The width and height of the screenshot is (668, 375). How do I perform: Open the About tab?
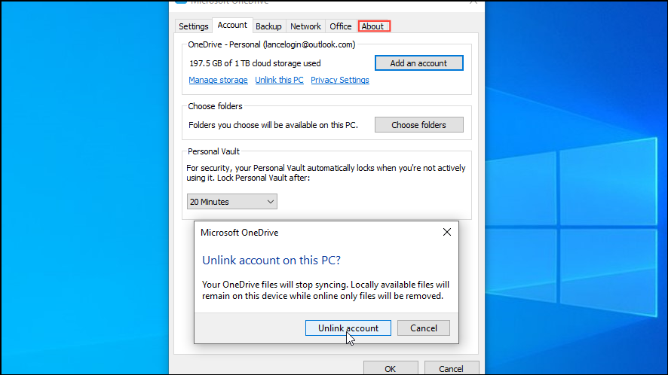click(x=372, y=26)
